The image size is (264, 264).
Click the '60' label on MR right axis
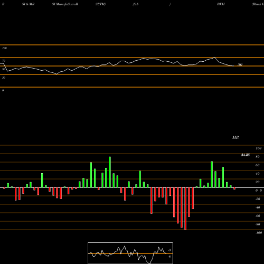pyautogui.click(x=258, y=165)
